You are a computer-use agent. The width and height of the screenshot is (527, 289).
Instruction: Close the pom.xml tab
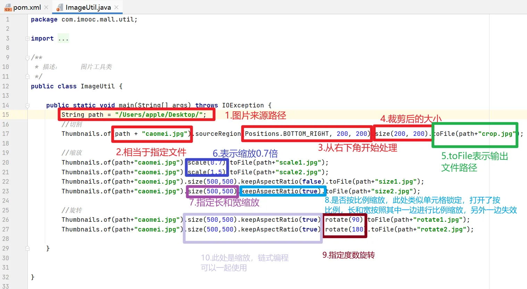pyautogui.click(x=46, y=7)
